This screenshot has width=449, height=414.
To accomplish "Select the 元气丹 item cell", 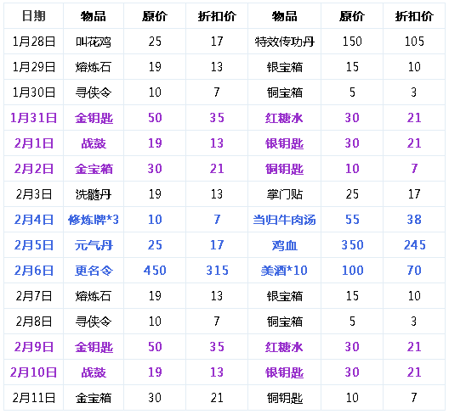I will coord(94,245).
